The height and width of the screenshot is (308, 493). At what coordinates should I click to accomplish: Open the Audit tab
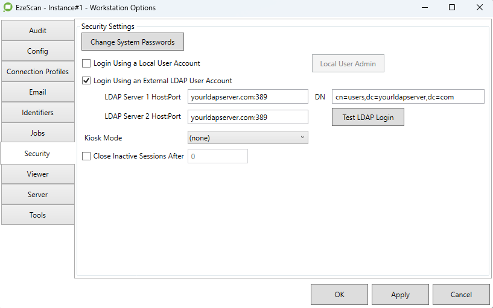[x=37, y=31]
